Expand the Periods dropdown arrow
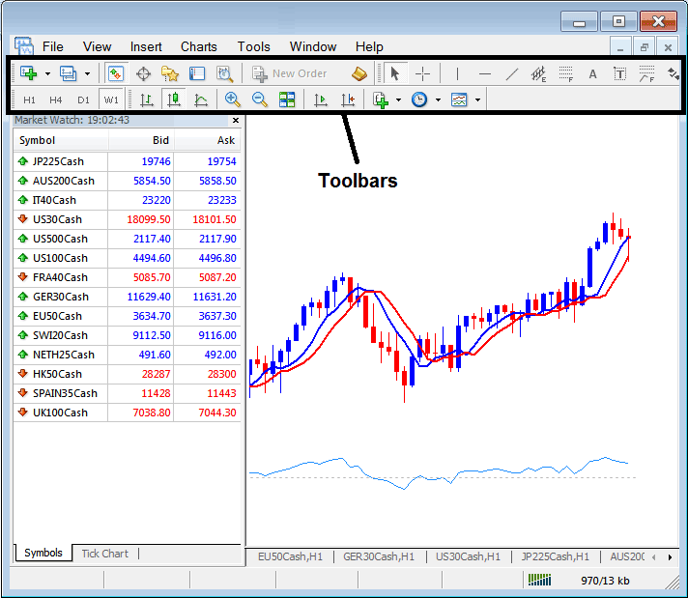The height and width of the screenshot is (598, 688). 438,100
